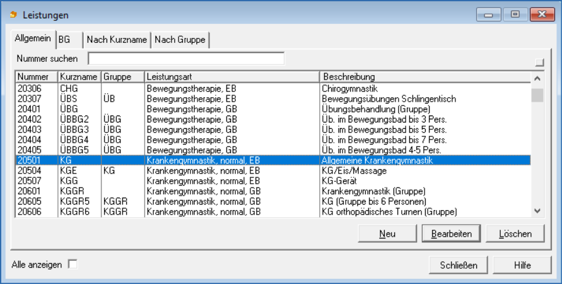Click Üb. im Bewegungsbad bis 5 Pers.
Screen dimensions: 562x284
(x=384, y=129)
